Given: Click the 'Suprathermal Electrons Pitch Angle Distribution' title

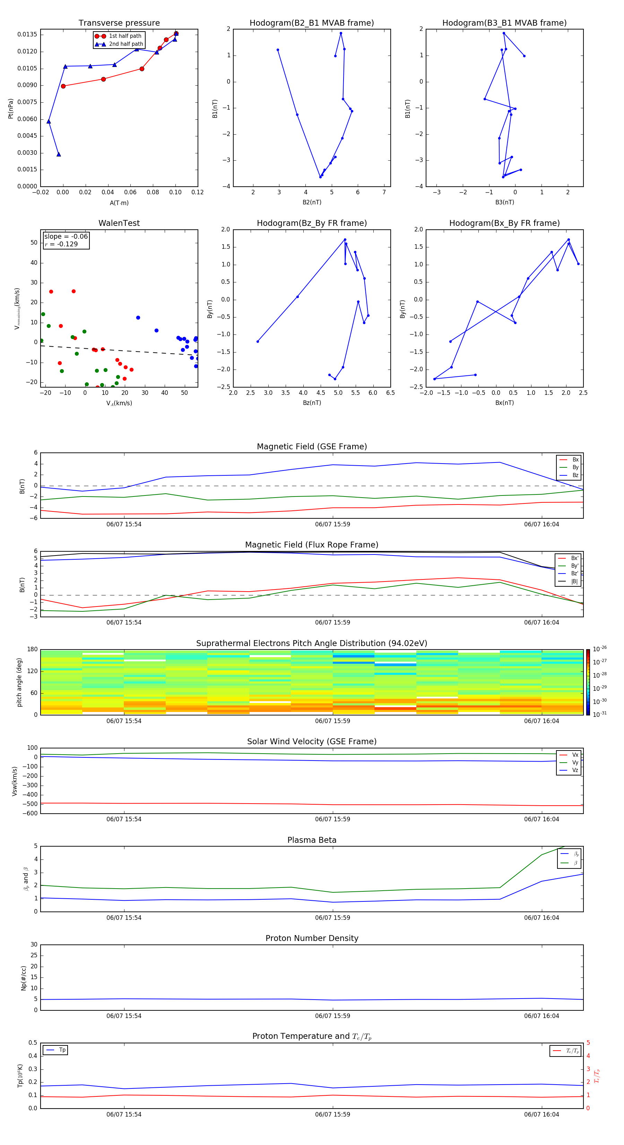Looking at the screenshot, I should (x=312, y=643).
